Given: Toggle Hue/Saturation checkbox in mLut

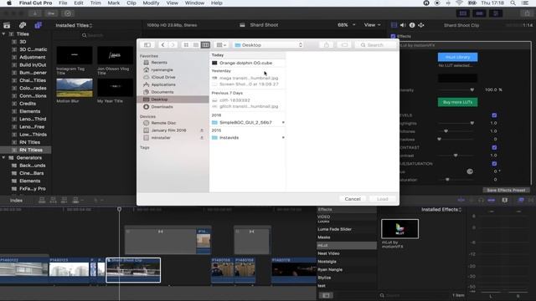Looking at the screenshot, I should (x=494, y=164).
